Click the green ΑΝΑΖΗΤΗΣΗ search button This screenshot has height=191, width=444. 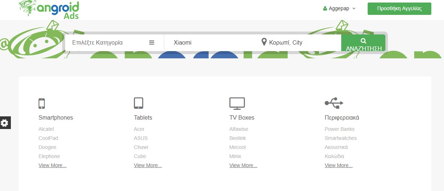pyautogui.click(x=363, y=43)
